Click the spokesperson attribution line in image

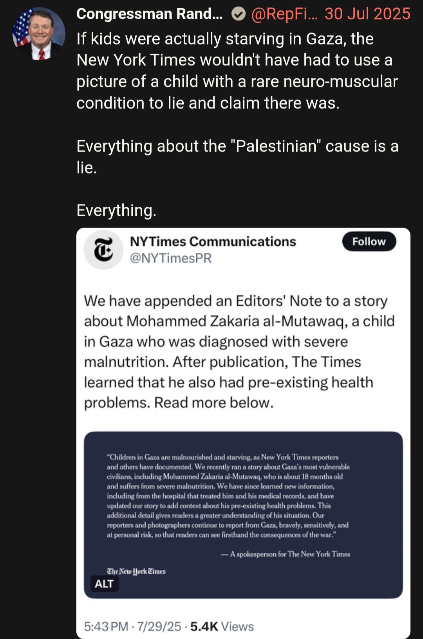click(285, 554)
